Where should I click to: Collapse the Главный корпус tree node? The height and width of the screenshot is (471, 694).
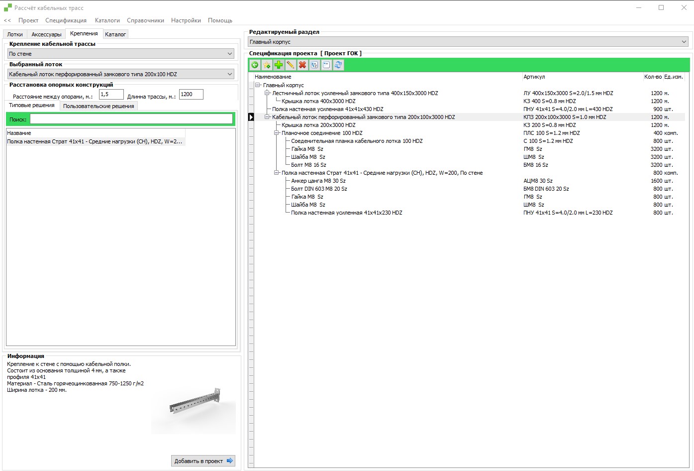tap(258, 85)
